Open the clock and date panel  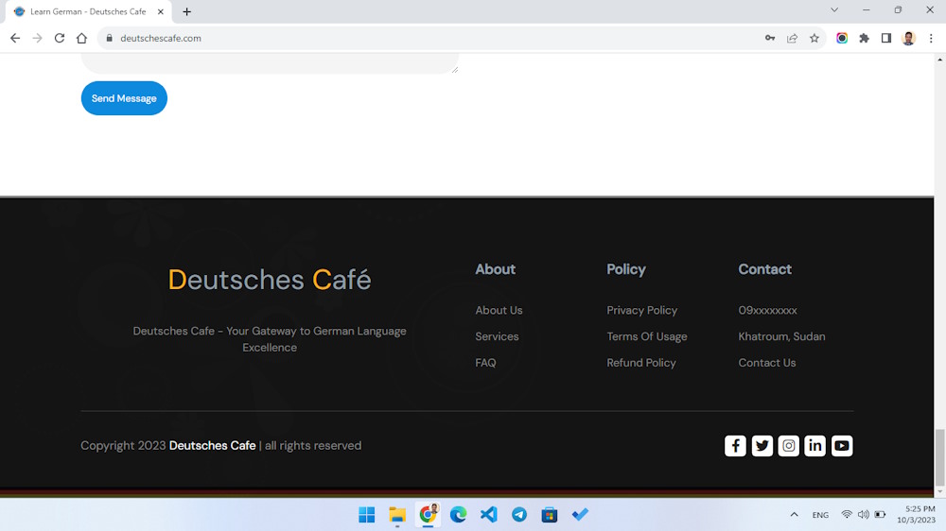click(916, 515)
